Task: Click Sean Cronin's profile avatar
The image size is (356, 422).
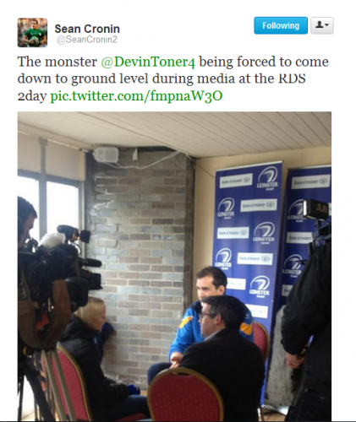Action: coord(32,32)
